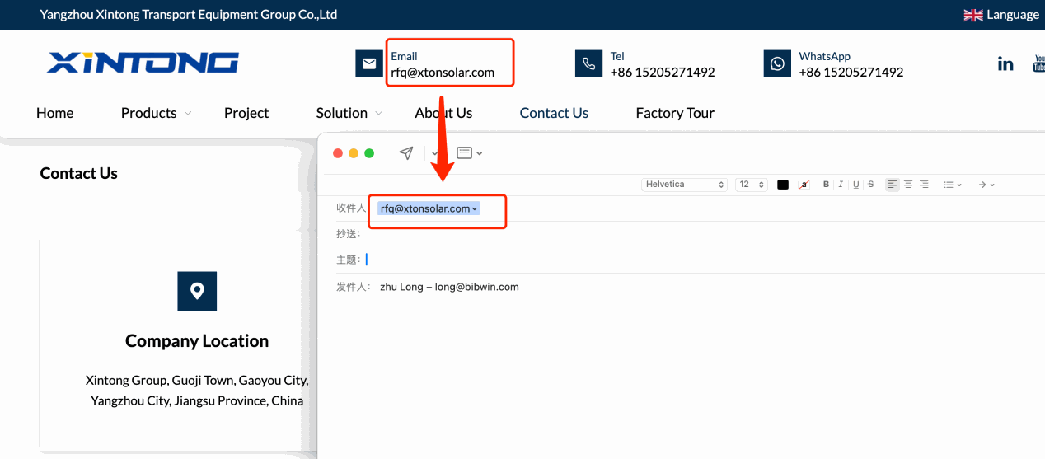
Task: Click into the CC (抄送) field
Action: tap(691, 235)
